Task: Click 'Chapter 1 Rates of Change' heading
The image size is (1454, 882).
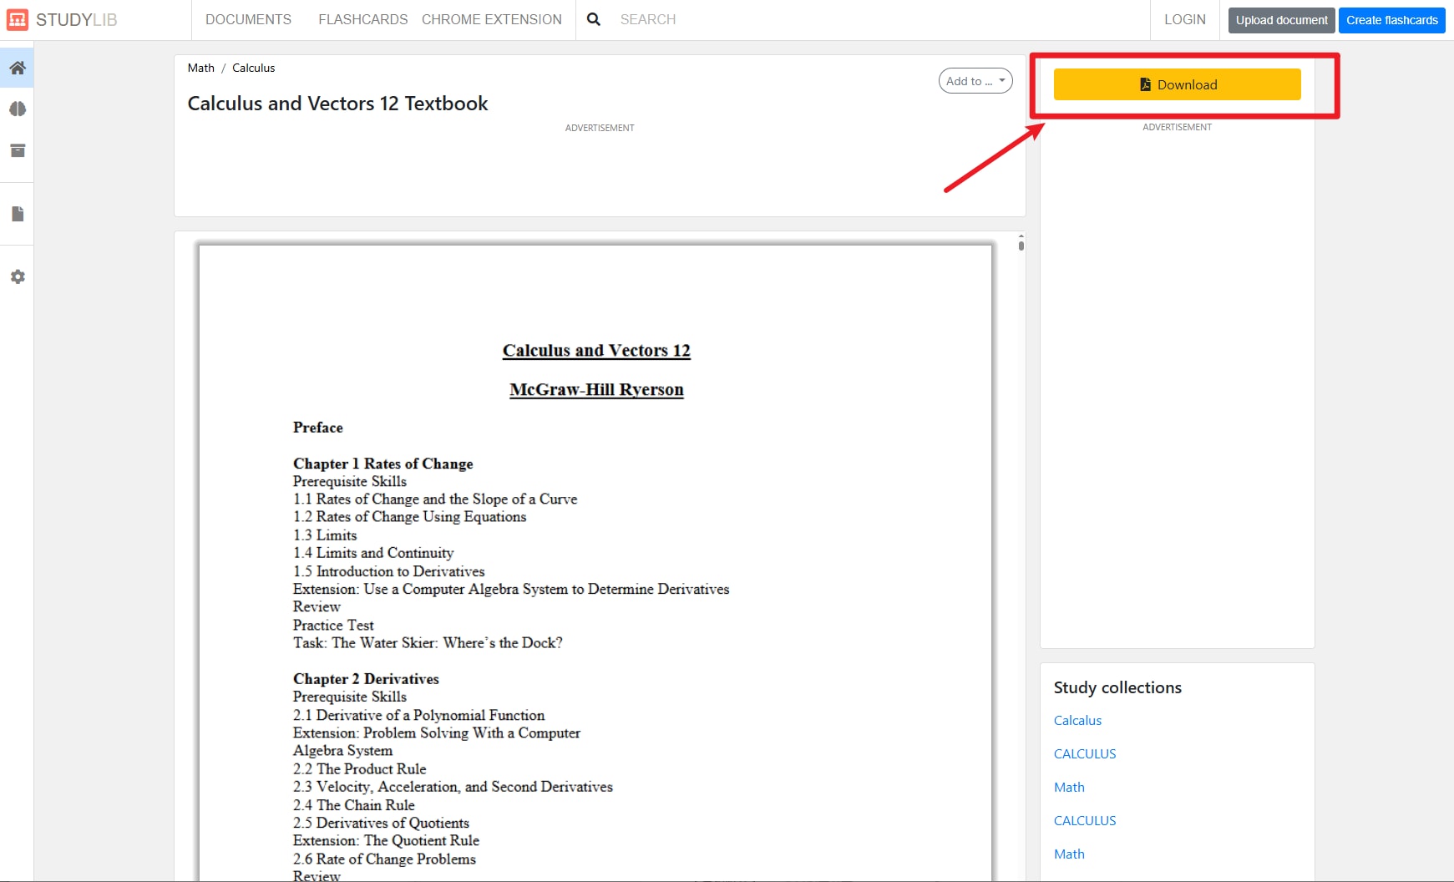Action: pos(382,464)
